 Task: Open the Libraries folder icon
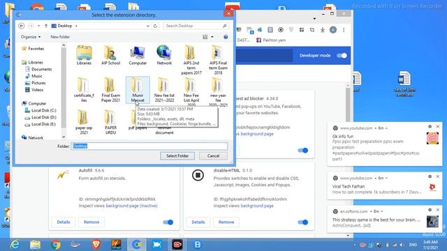click(84, 55)
